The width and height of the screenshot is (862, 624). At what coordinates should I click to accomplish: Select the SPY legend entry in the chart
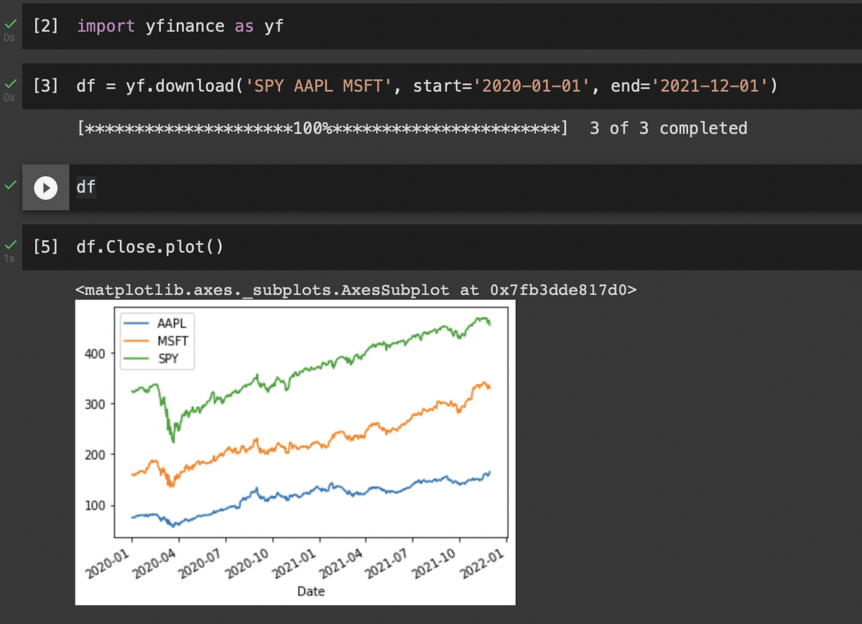click(x=168, y=357)
